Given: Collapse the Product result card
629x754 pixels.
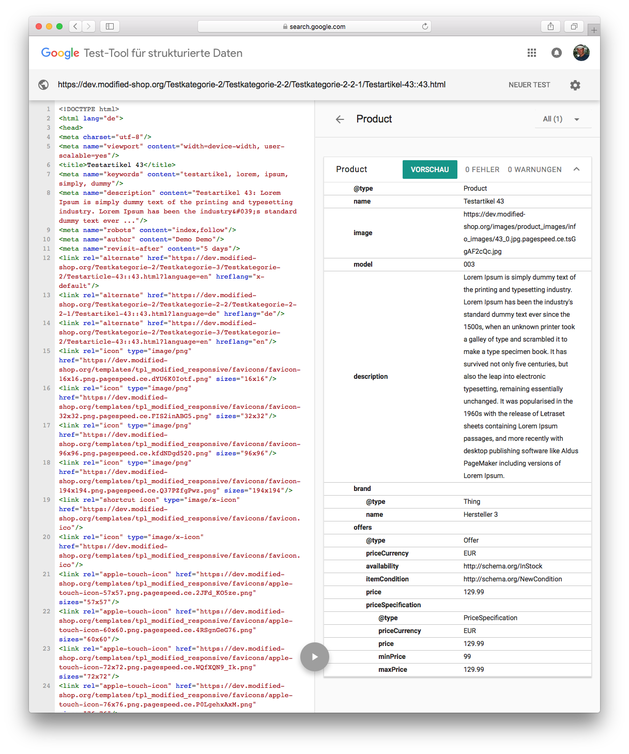Looking at the screenshot, I should click(576, 169).
